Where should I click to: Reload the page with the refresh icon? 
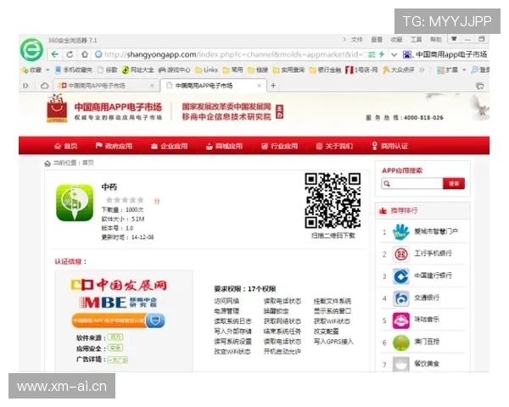(x=70, y=54)
